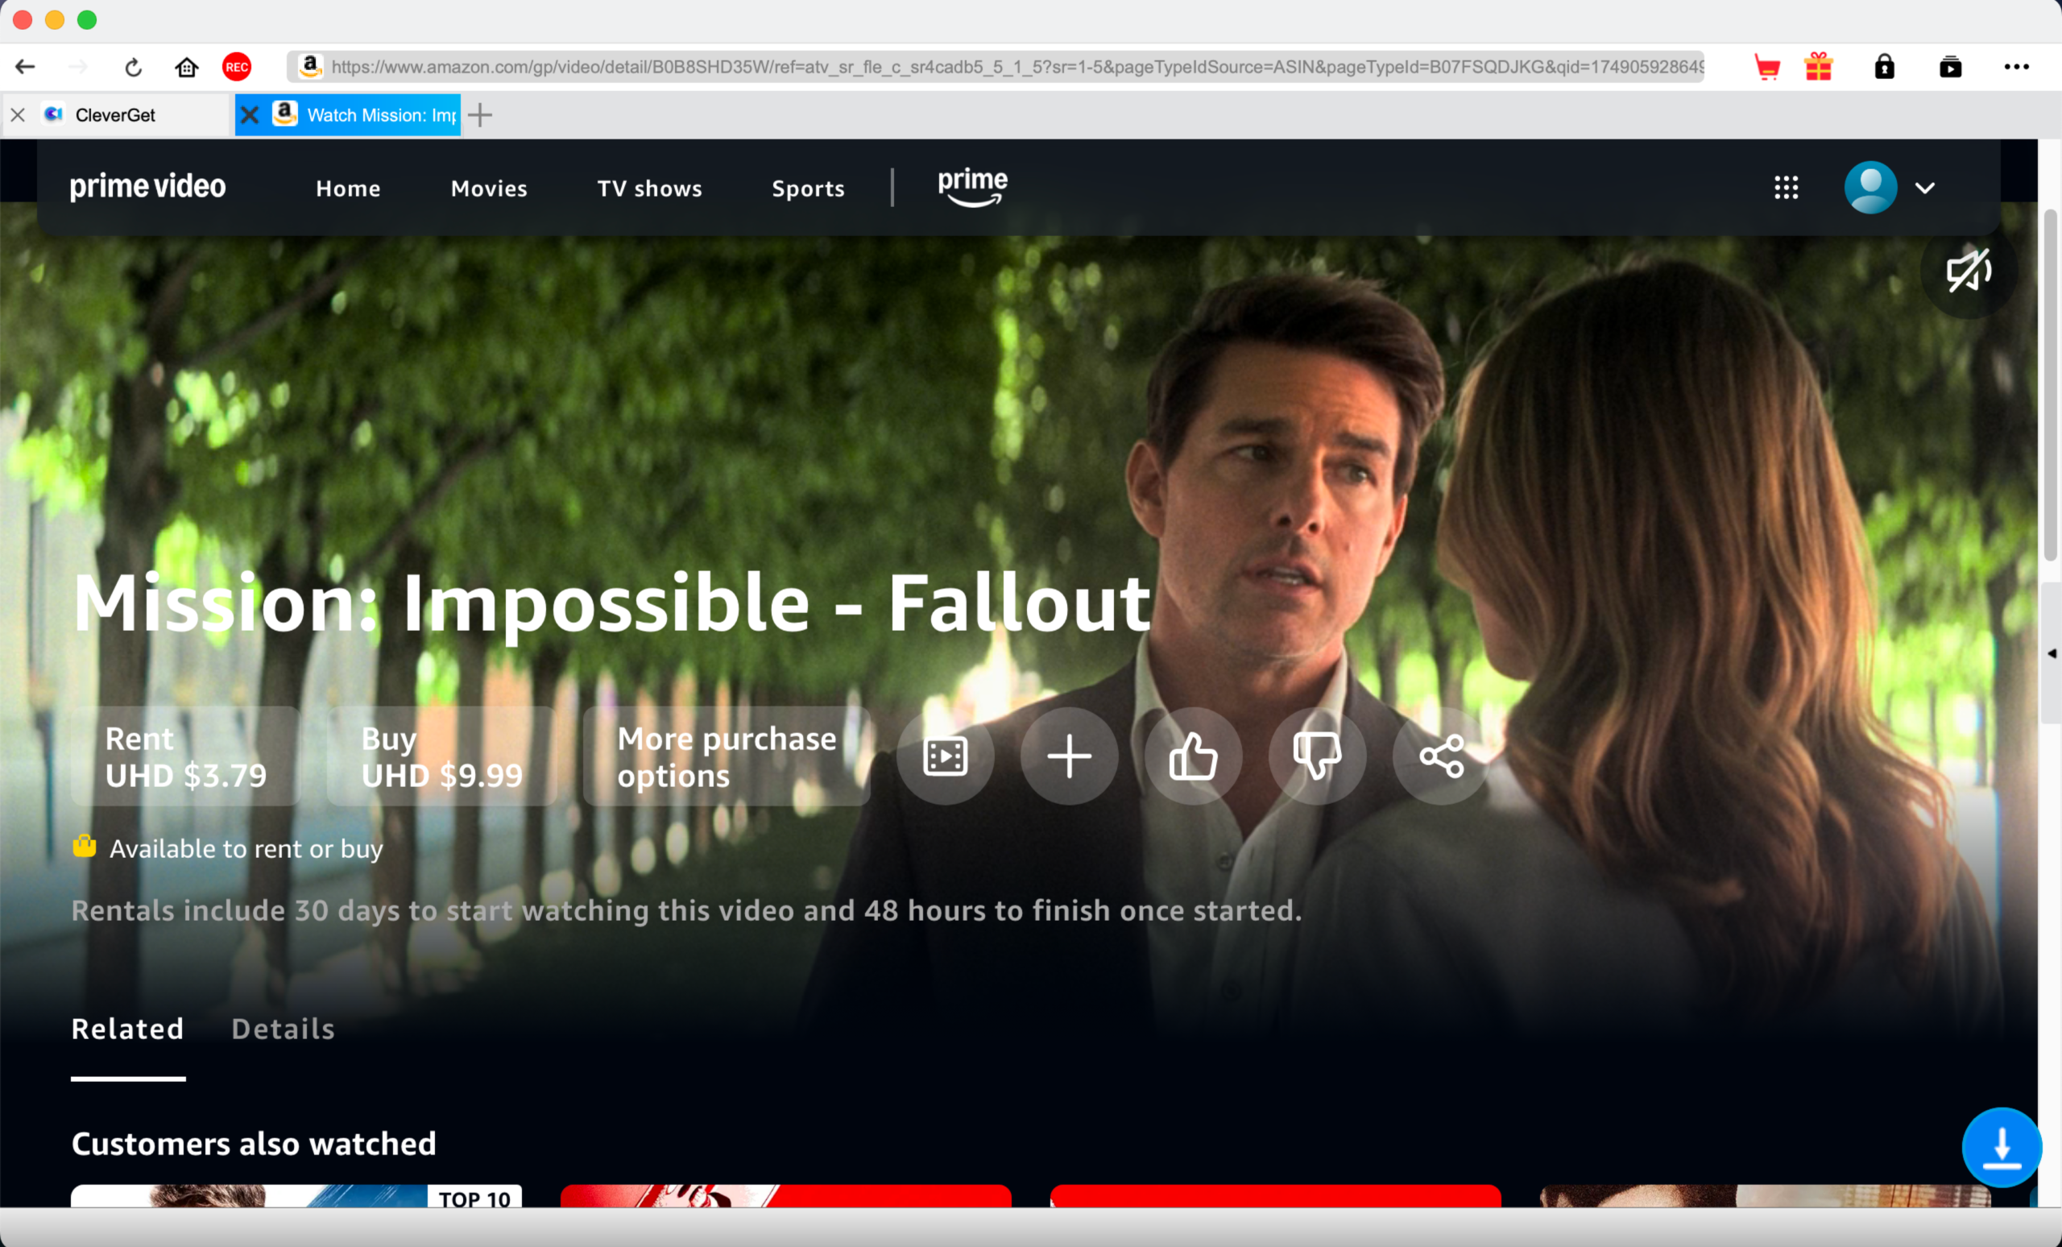Open More purchase options

(x=727, y=756)
